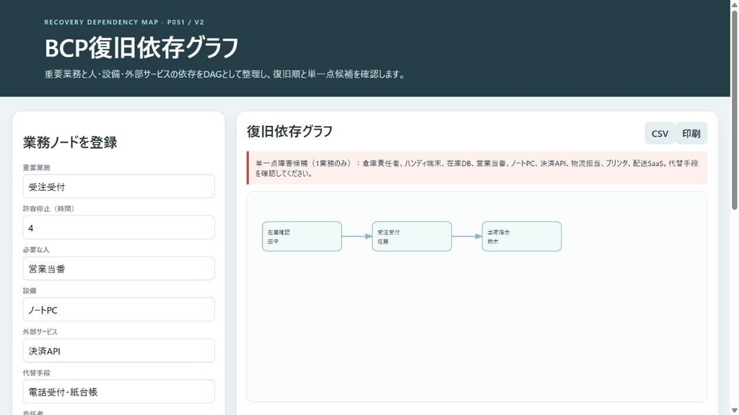Image resolution: width=739 pixels, height=415 pixels.
Task: Click the 外部サービス field label
Action: 40,331
